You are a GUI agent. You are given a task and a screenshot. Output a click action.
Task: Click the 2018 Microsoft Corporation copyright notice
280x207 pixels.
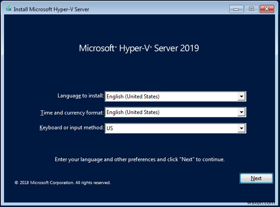62,183
